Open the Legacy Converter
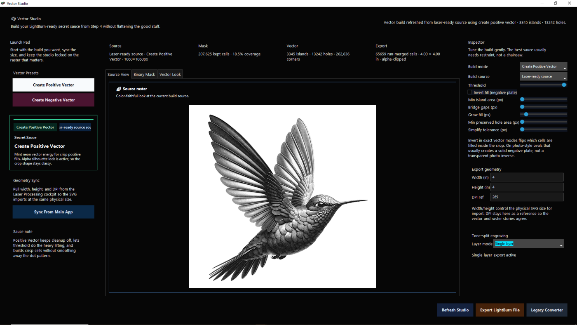Image resolution: width=577 pixels, height=325 pixels. [x=547, y=310]
